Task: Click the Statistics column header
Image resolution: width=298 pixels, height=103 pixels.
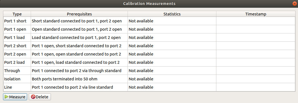Action: 172,14
